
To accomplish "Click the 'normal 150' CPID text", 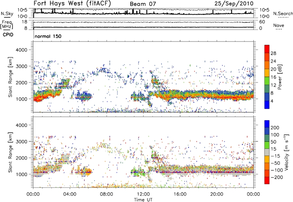I will coord(48,36).
